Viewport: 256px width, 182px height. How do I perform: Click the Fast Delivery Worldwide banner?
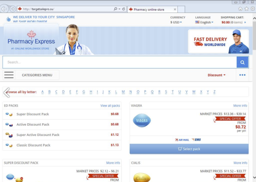(218, 41)
